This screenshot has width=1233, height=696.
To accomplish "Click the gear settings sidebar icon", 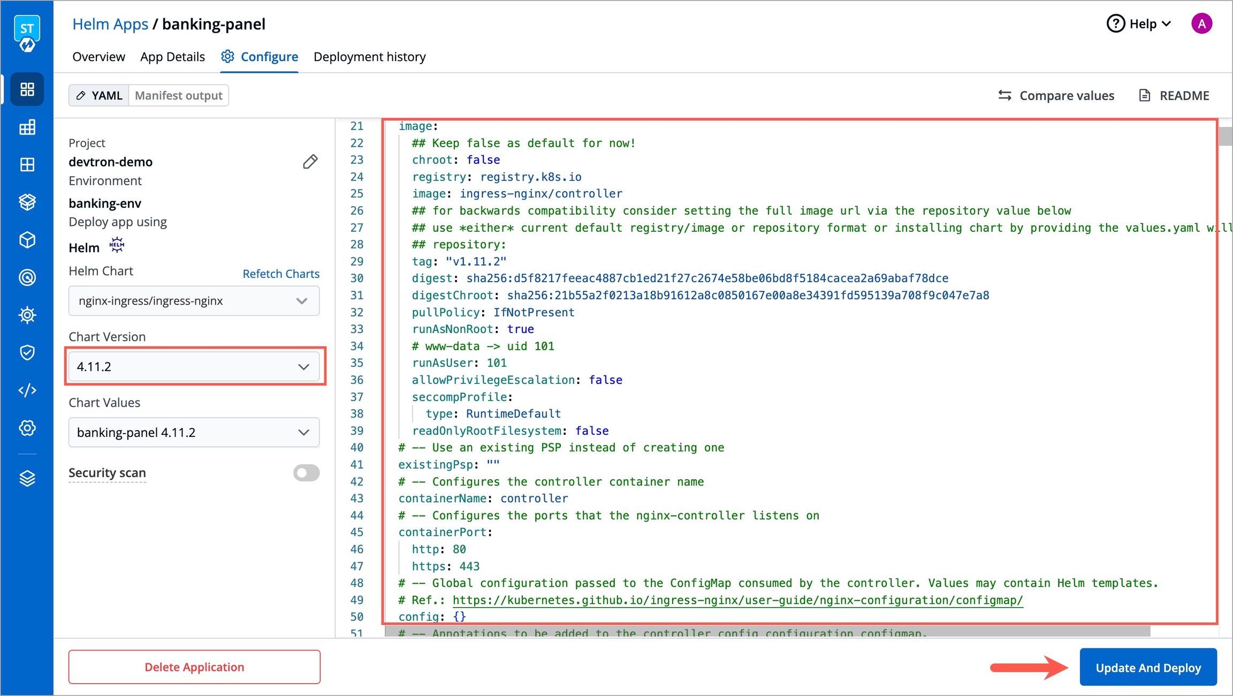I will [27, 428].
